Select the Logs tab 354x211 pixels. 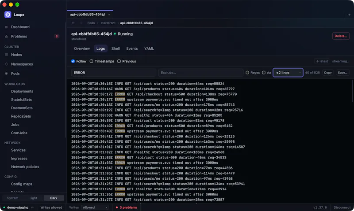coord(100,48)
